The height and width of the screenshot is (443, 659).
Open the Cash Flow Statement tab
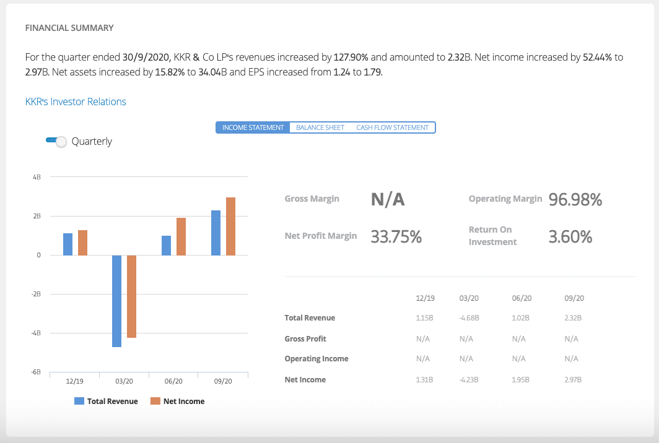[x=392, y=127]
